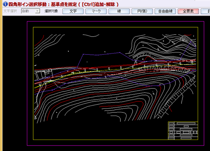Click the highlighted 全要素 button
This screenshot has width=210, height=151.
pyautogui.click(x=188, y=11)
